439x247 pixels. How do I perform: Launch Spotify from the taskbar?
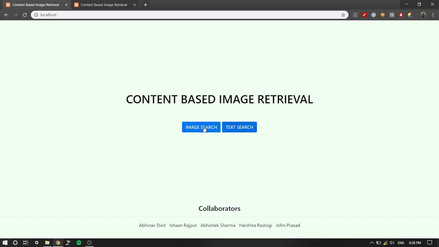click(79, 243)
